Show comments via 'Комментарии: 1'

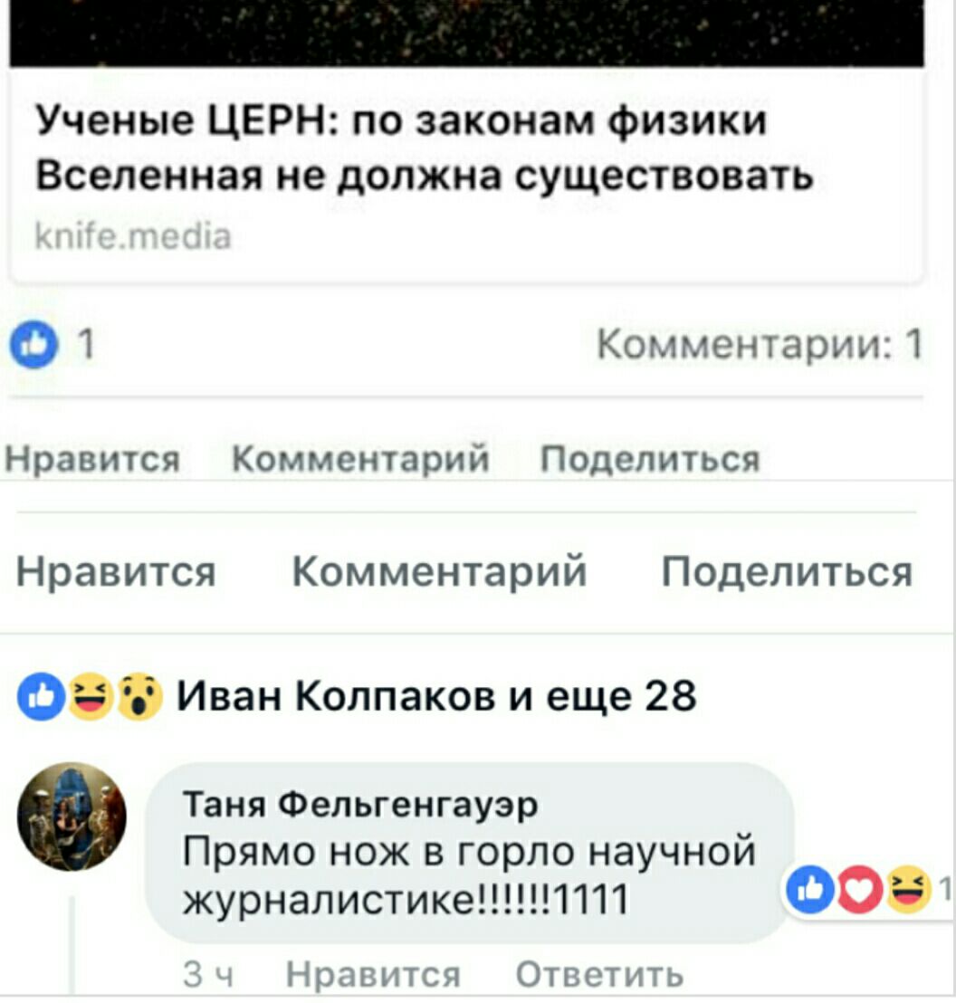[760, 344]
